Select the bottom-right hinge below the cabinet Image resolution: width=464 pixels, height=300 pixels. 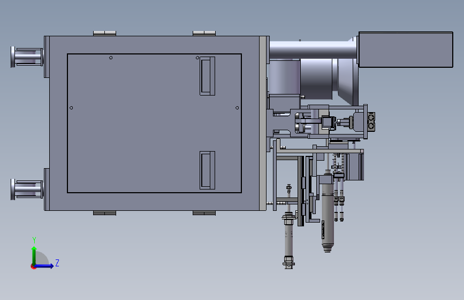[x=204, y=213]
